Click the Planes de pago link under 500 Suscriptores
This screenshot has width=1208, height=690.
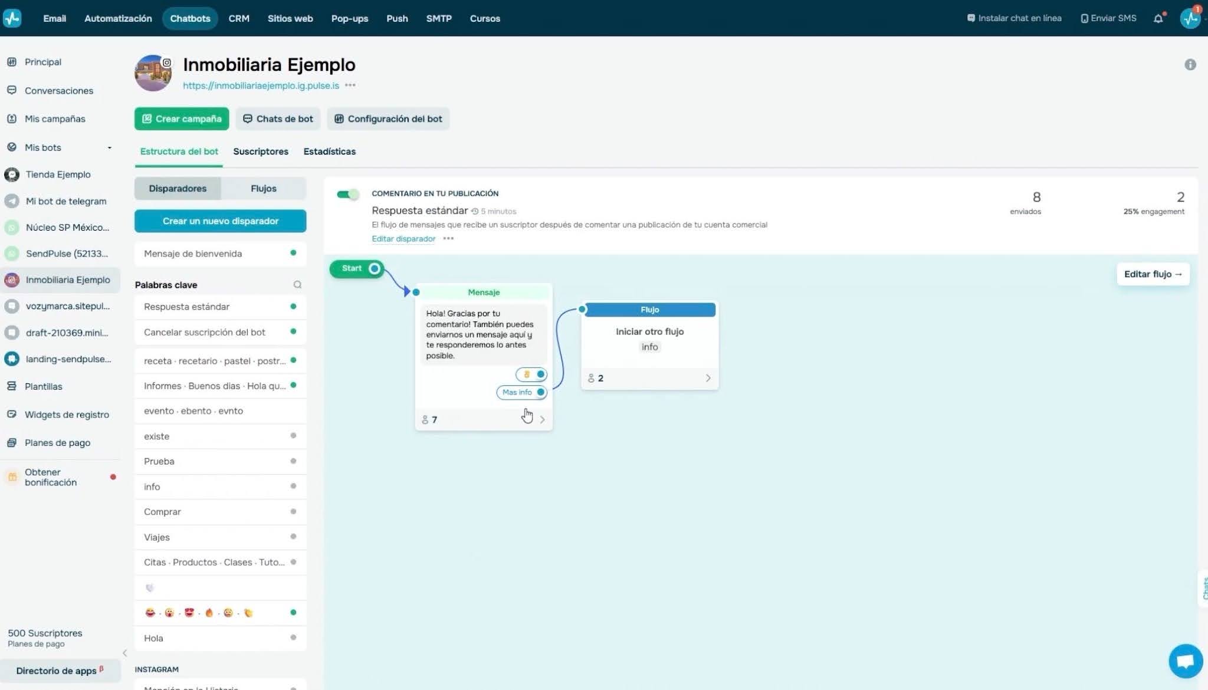coord(36,644)
